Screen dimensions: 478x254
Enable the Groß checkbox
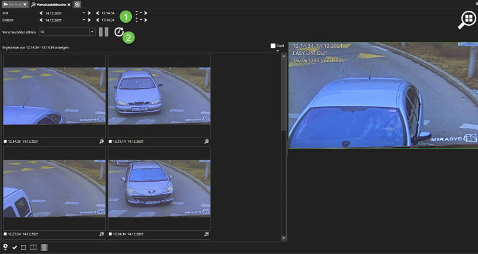tap(273, 45)
